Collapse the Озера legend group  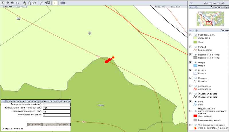pos(195,63)
